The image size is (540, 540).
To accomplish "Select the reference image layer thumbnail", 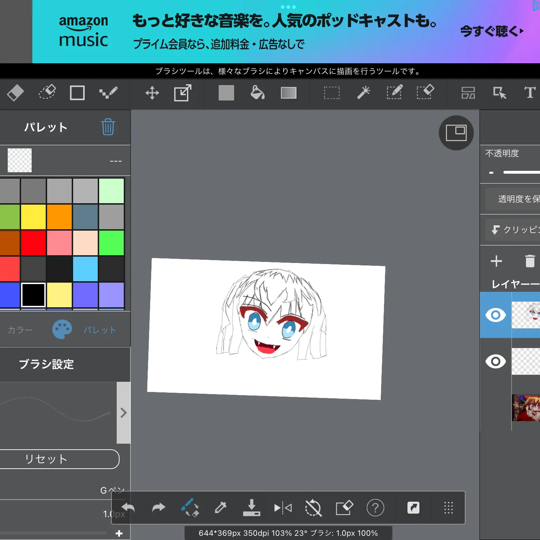I will pos(526,408).
